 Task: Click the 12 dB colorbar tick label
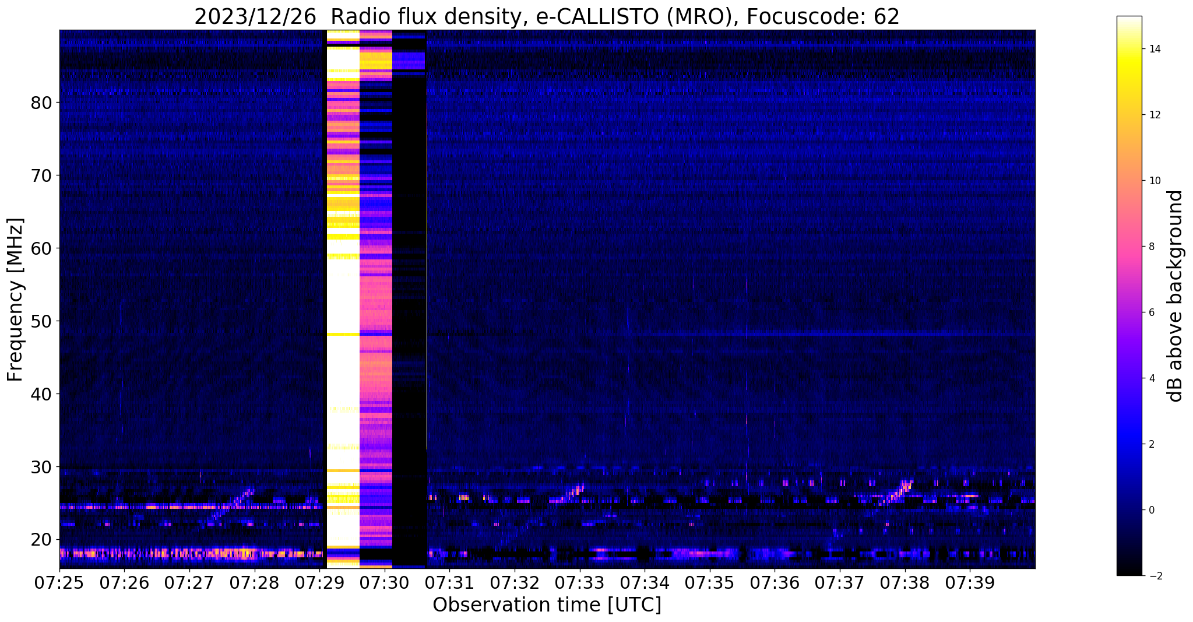pos(1155,115)
